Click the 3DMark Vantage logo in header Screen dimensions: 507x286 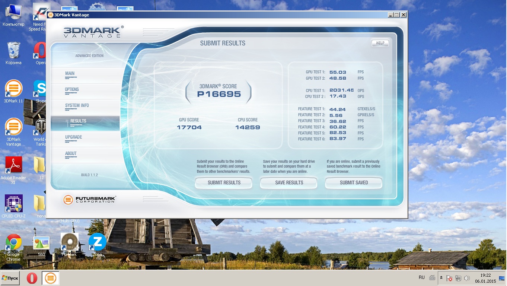click(x=93, y=32)
